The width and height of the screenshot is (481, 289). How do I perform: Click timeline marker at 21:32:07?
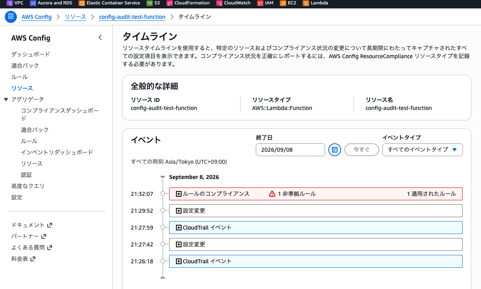click(x=162, y=193)
